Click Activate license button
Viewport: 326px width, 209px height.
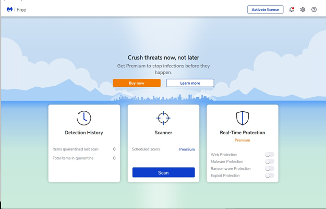click(x=265, y=9)
